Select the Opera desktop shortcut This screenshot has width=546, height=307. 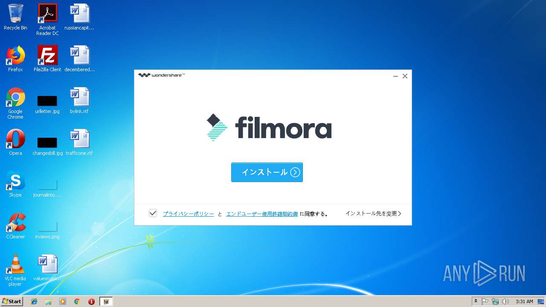[x=15, y=142]
